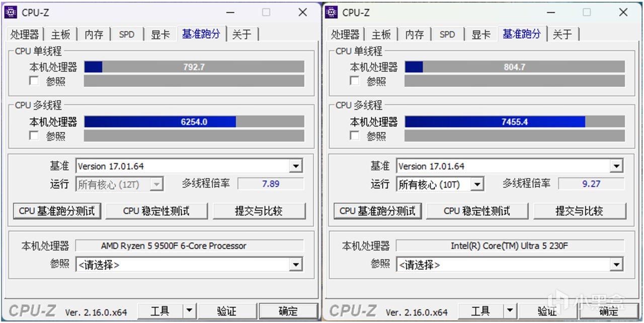The image size is (644, 323).
Task: Expand 工具 arrow menu in left window
Action: coord(189,311)
